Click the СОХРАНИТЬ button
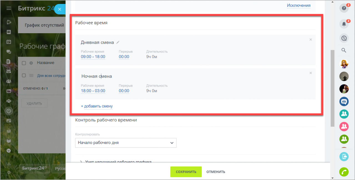Screen dimensions: 355x180 click(186, 172)
